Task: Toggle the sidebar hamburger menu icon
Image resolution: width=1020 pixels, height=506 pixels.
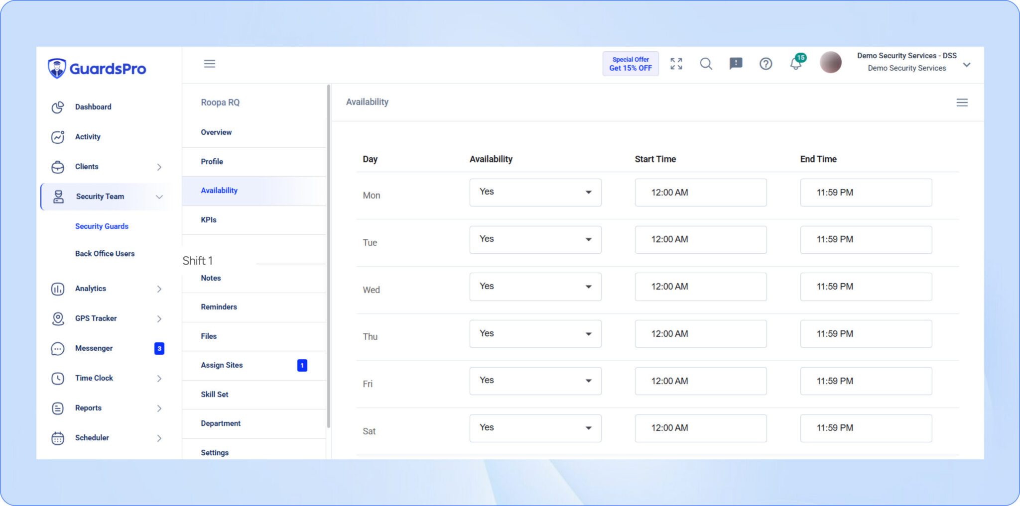Action: coord(210,64)
